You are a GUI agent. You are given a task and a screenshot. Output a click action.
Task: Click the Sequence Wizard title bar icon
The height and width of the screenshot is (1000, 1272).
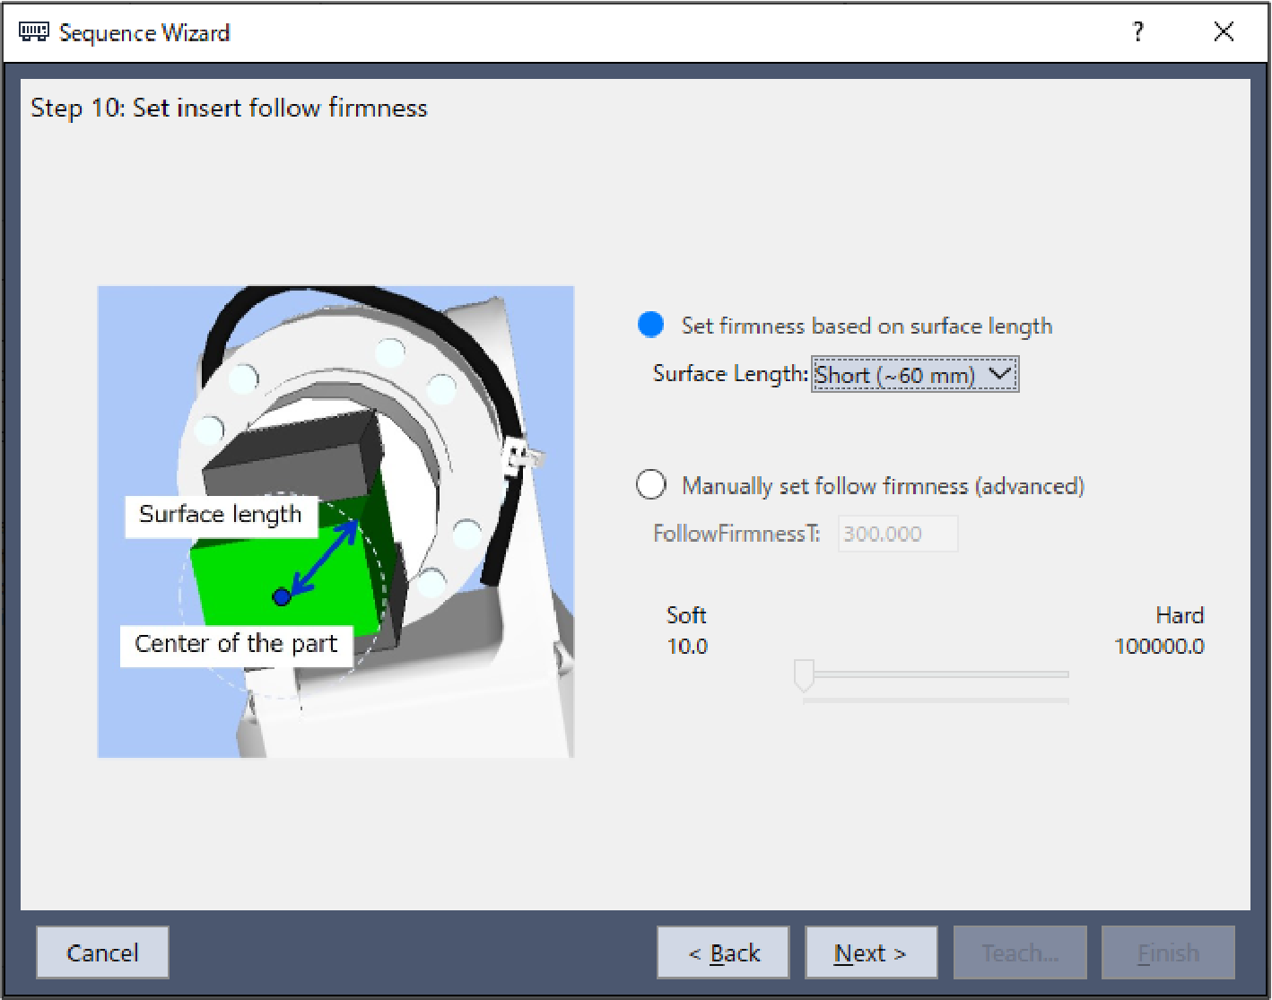pyautogui.click(x=33, y=32)
